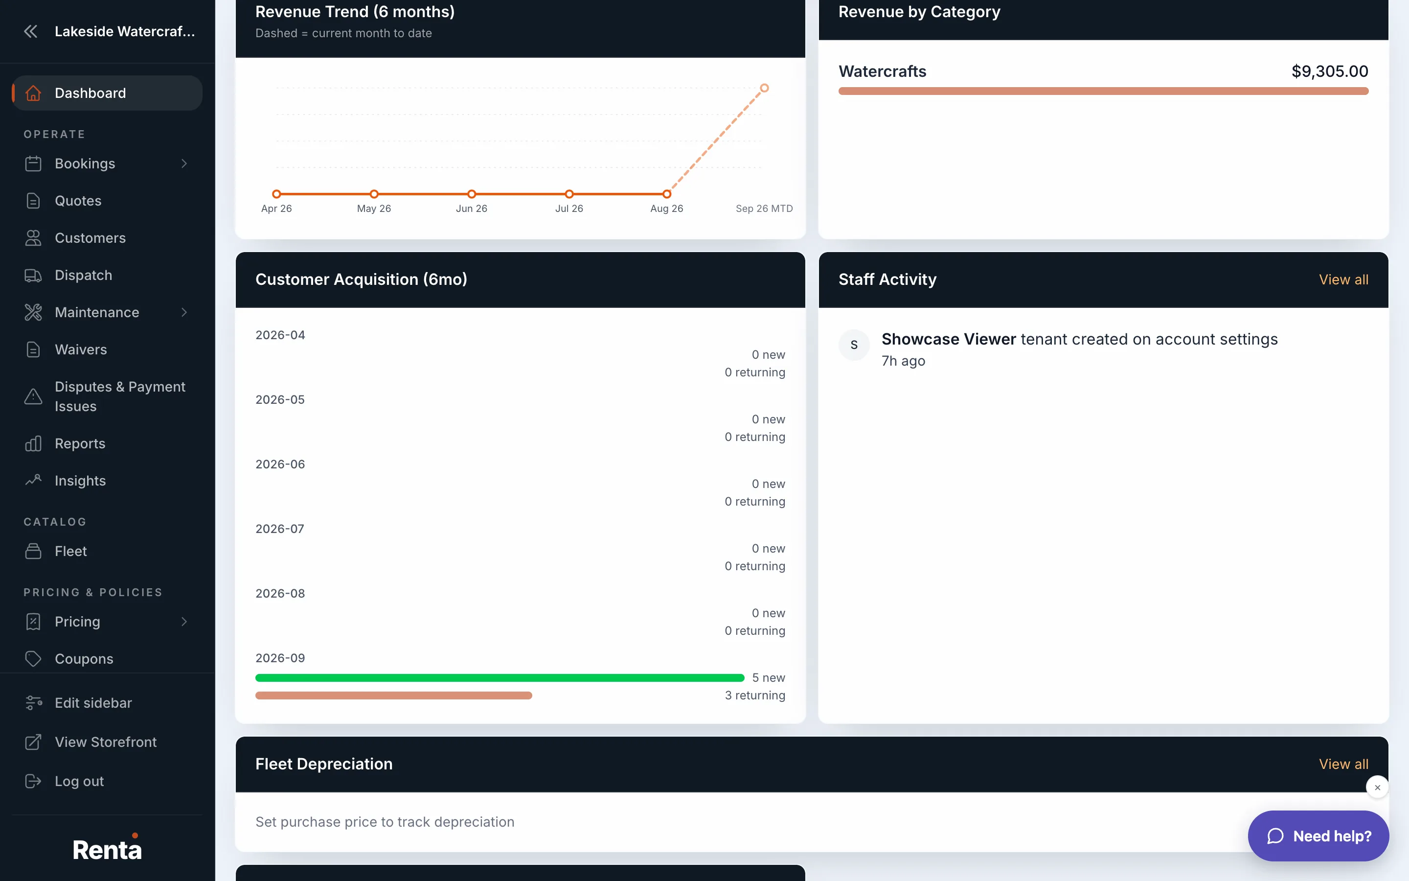Screen dimensions: 1409x881
Task: Expand the Bookings submenu chevron
Action: point(184,164)
